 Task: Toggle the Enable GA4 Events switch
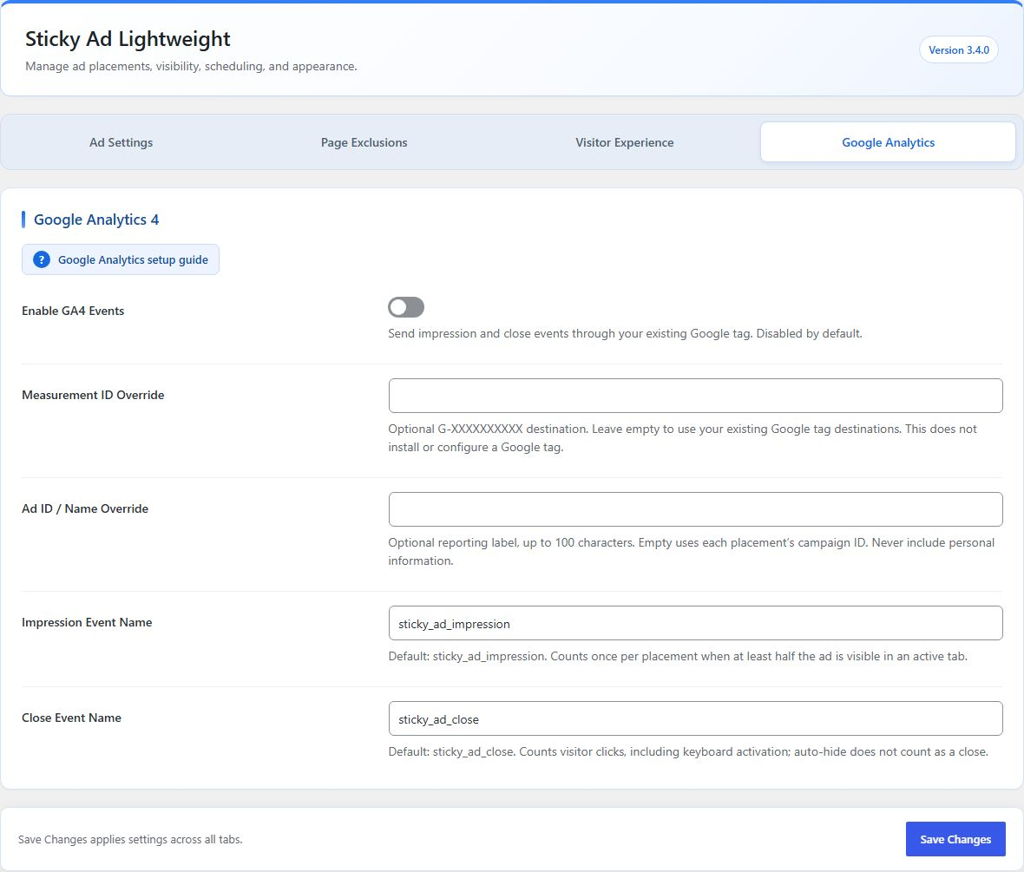(x=405, y=307)
